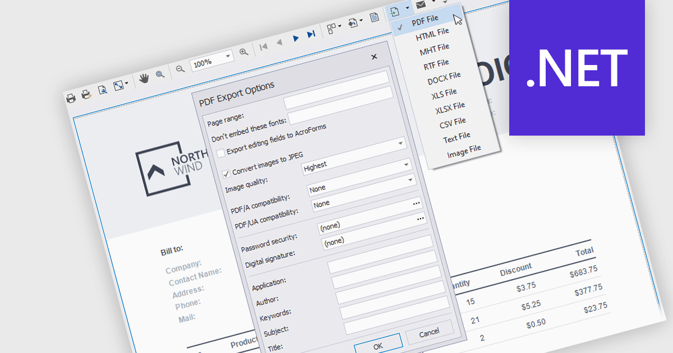
Task: Select the Hand tool
Action: (144, 78)
